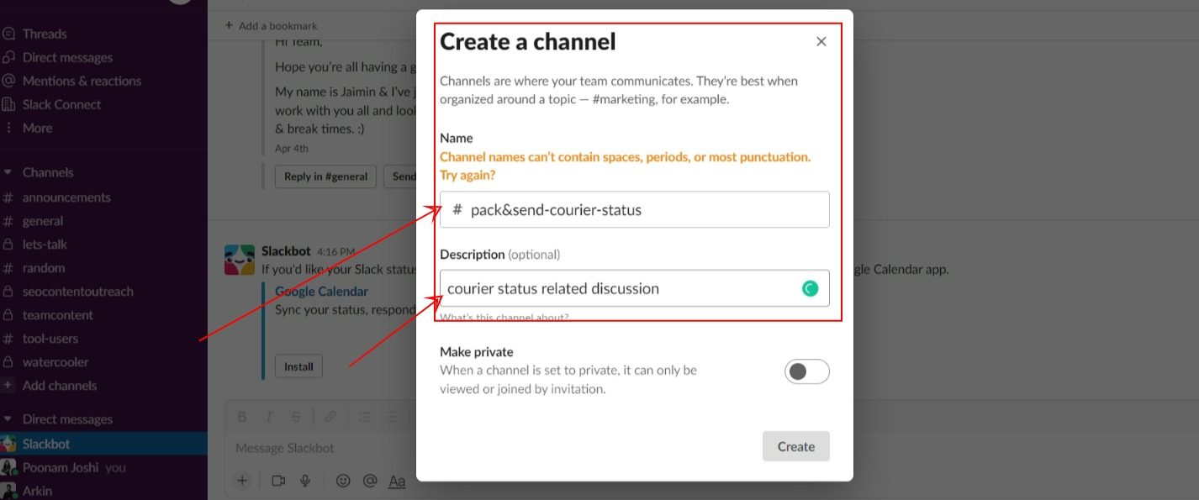Click Add a bookmark
Image resolution: width=1199 pixels, height=500 pixels.
pyautogui.click(x=271, y=26)
